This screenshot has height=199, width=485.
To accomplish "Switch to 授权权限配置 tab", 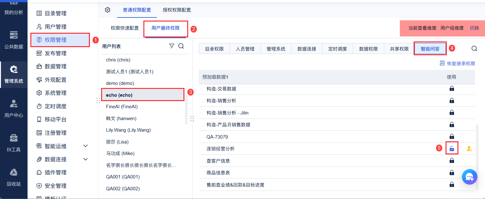I will tap(177, 10).
